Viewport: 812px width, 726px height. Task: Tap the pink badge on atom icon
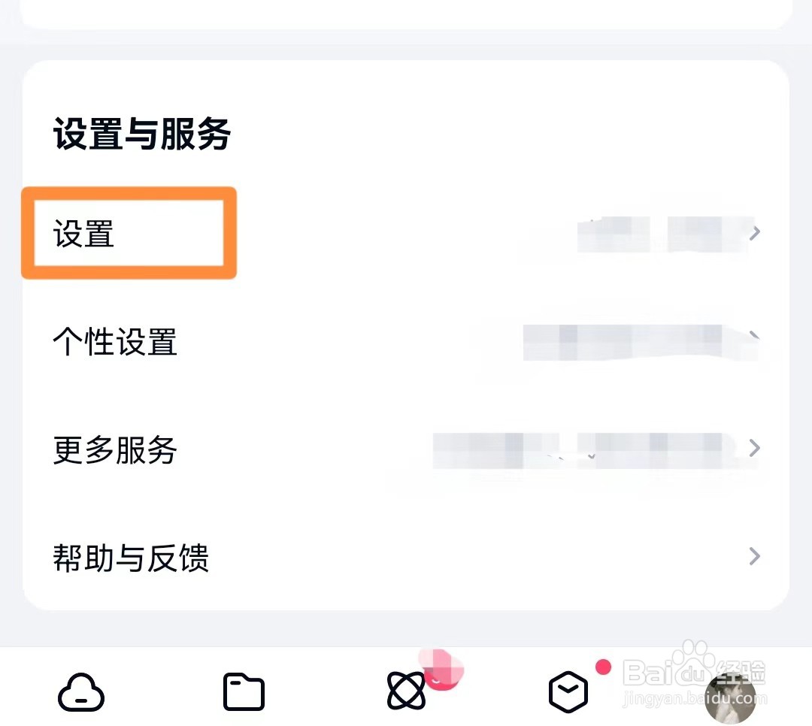click(x=441, y=669)
